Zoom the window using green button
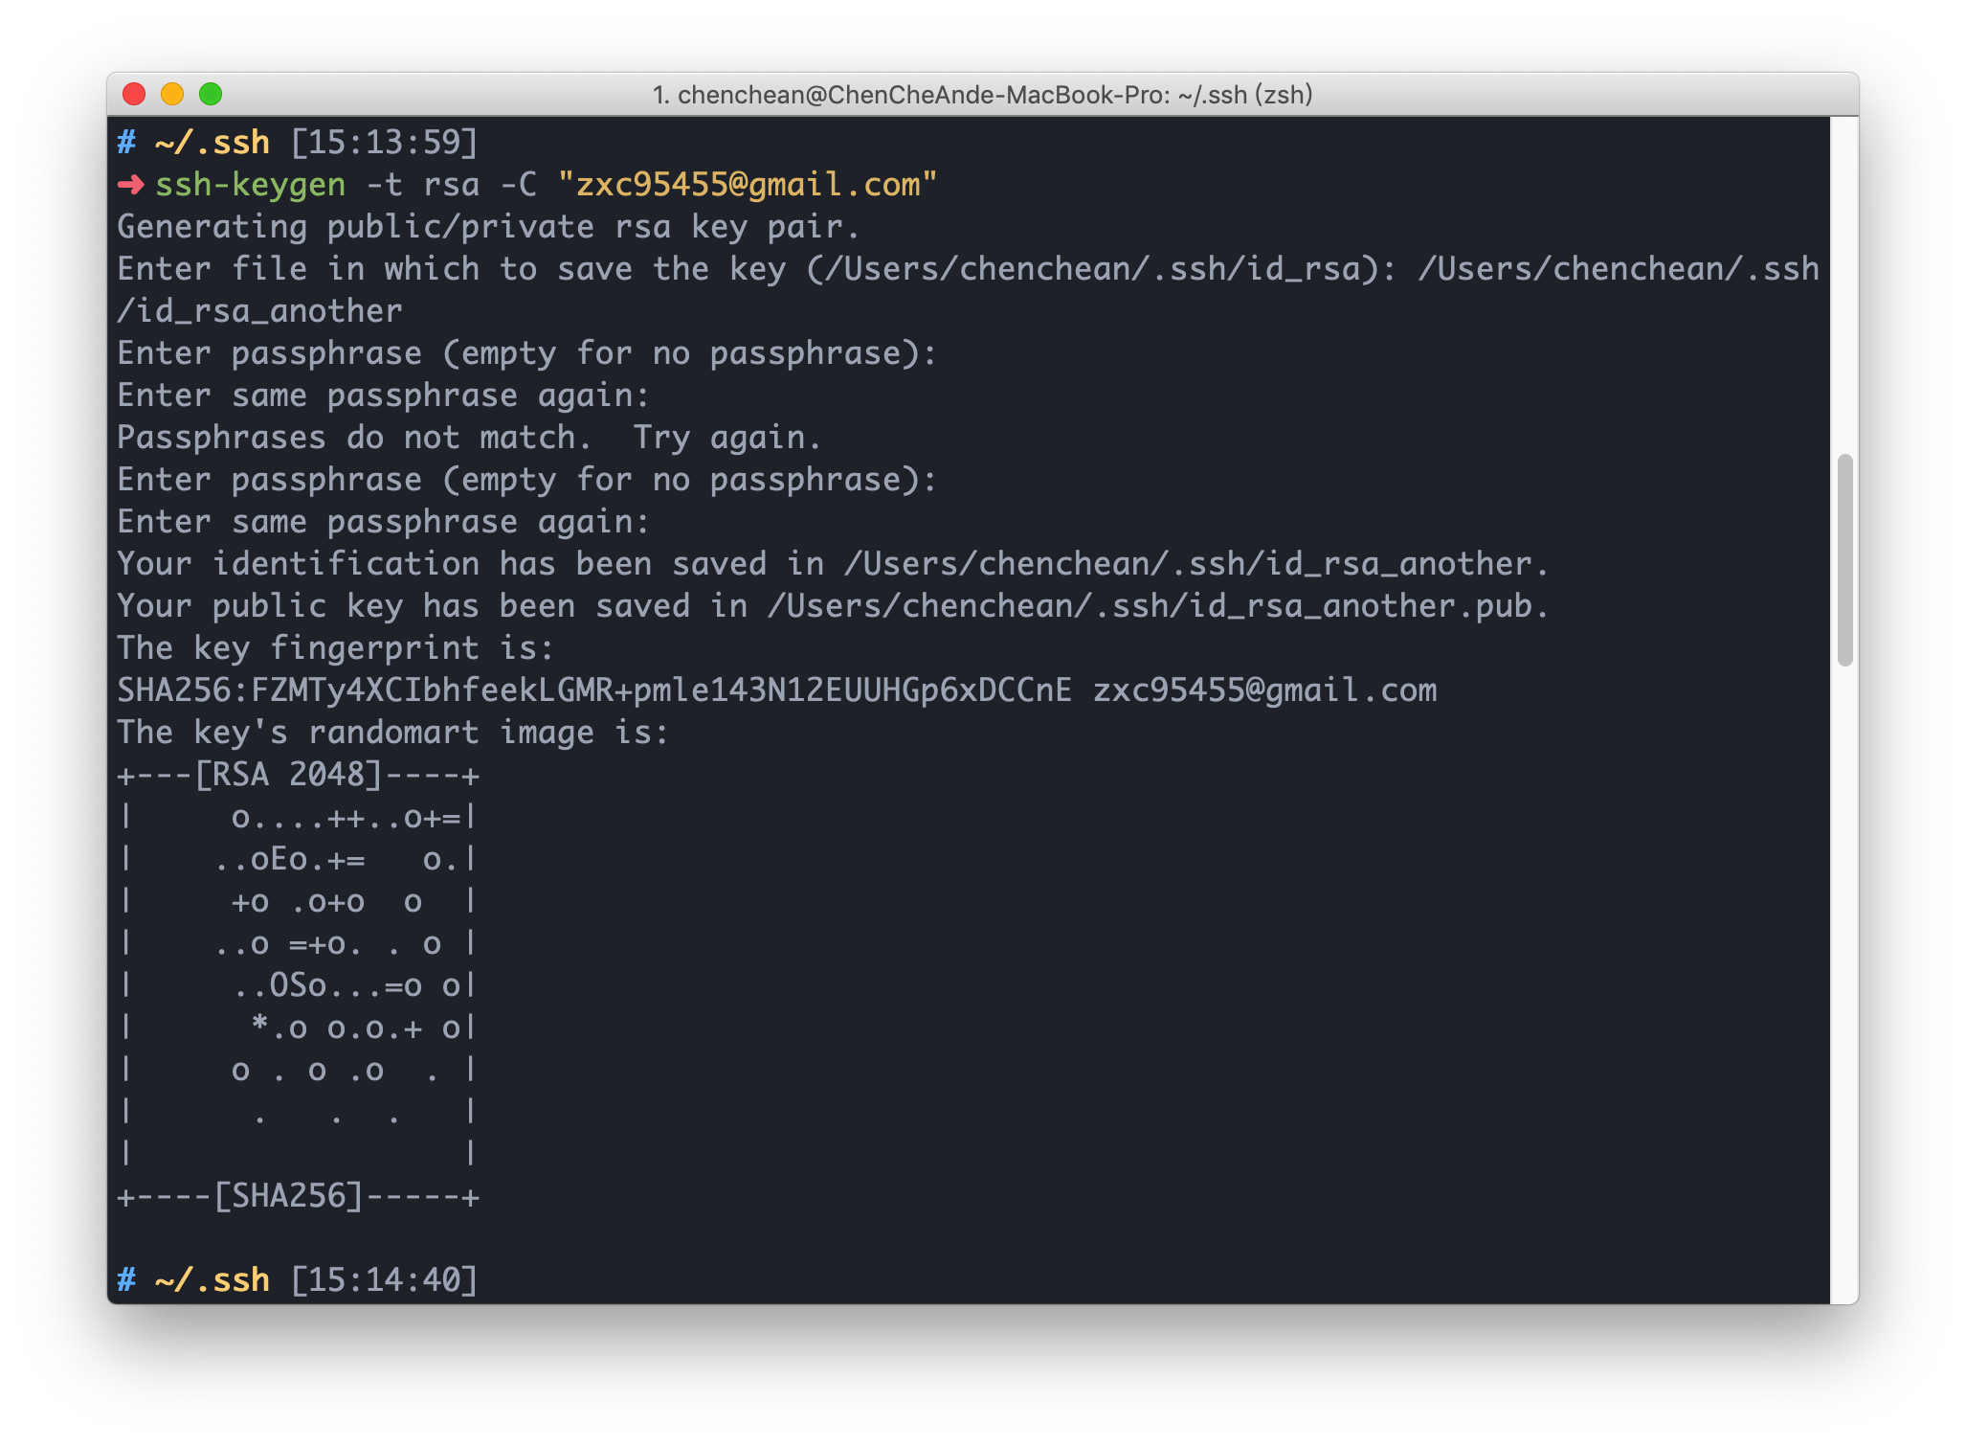Image resolution: width=1966 pixels, height=1446 pixels. click(211, 94)
